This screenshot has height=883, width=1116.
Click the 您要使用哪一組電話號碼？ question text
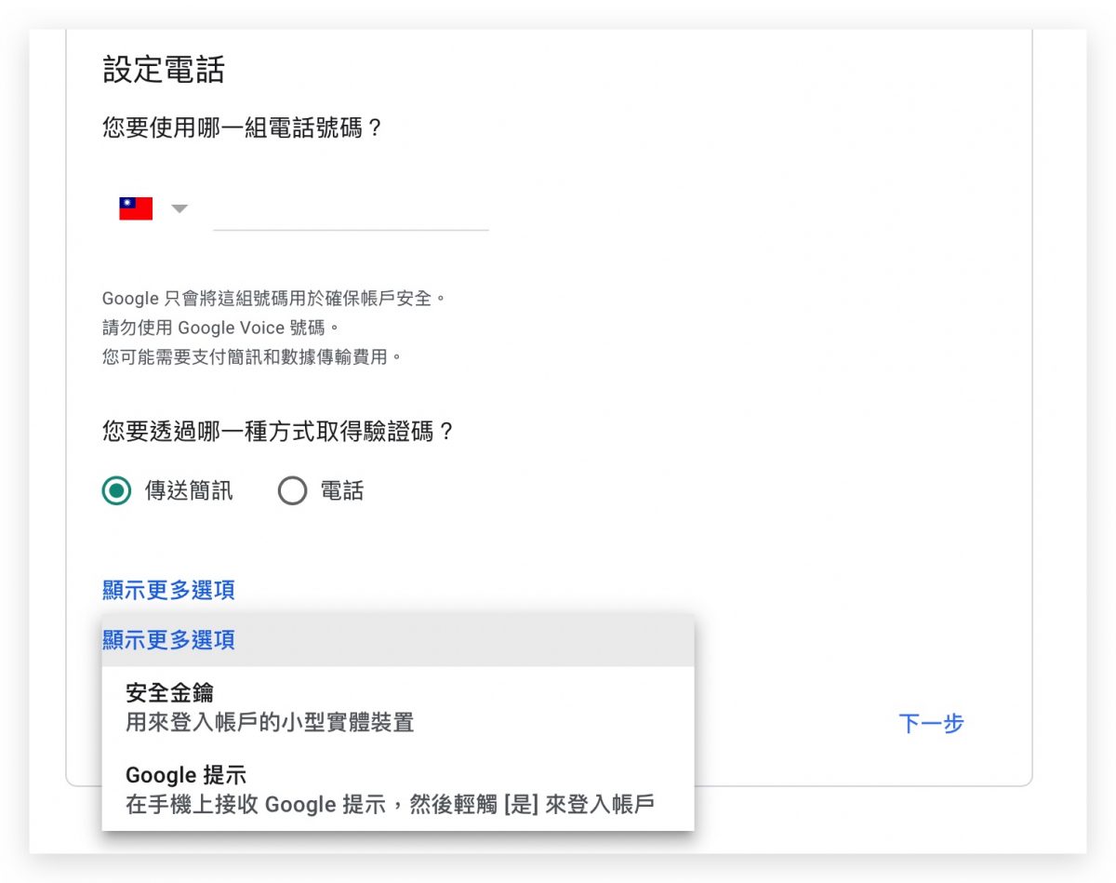point(243,127)
